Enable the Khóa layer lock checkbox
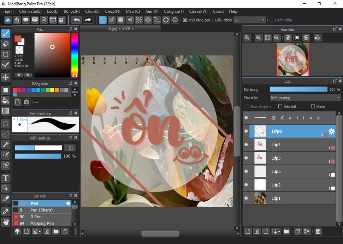Image resolution: width=343 pixels, height=244 pixels. 313,106
